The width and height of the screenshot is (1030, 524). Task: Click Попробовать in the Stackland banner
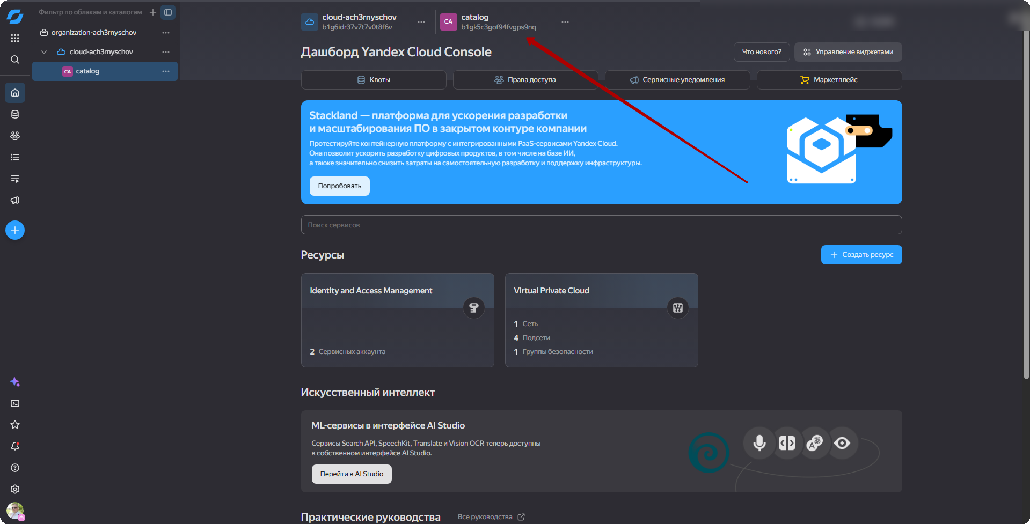(340, 186)
